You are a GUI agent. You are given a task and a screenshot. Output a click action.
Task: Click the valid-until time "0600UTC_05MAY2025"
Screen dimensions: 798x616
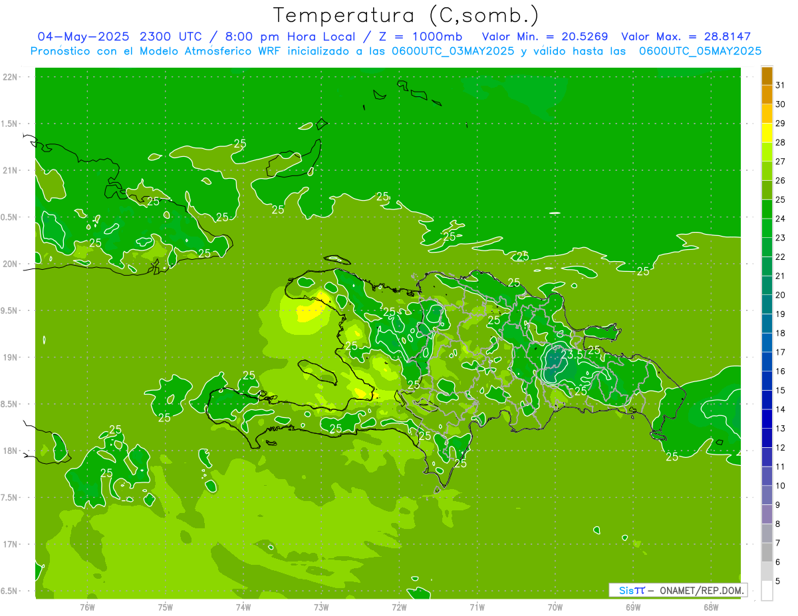[700, 51]
